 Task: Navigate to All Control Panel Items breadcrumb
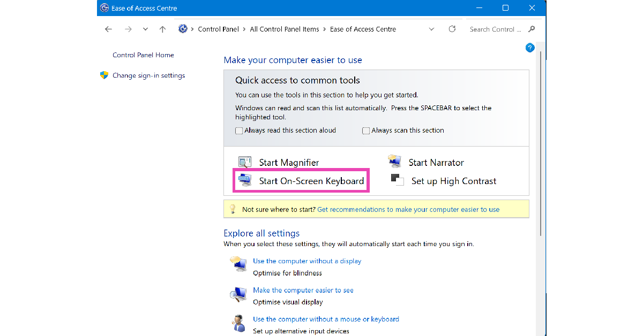(285, 29)
